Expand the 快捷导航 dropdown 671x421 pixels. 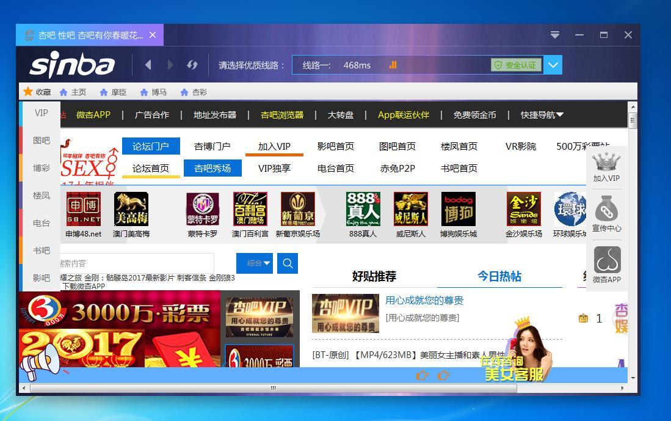(542, 115)
